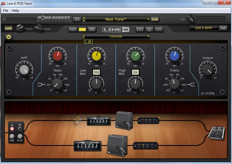Click the blue Treble gain knob

click(x=174, y=56)
